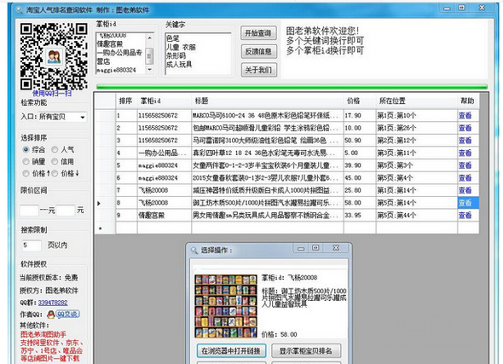
Task: Click the maximum price input field
Action: (x=66, y=211)
